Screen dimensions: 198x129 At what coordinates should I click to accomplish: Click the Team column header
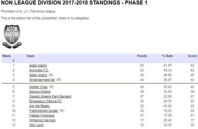[30, 56]
